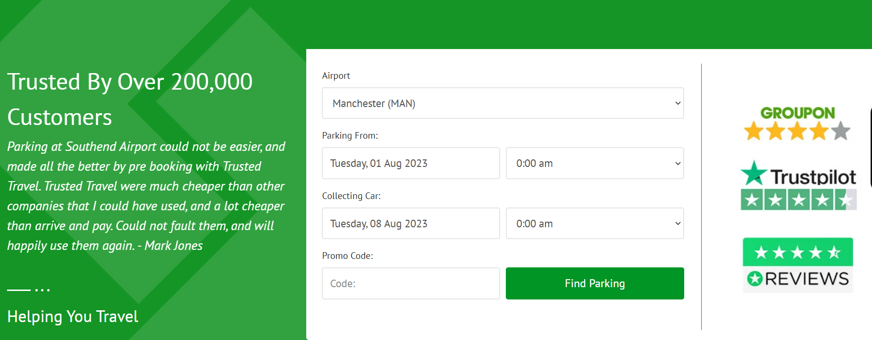Click the Mark Jones testimonial text

pos(146,196)
